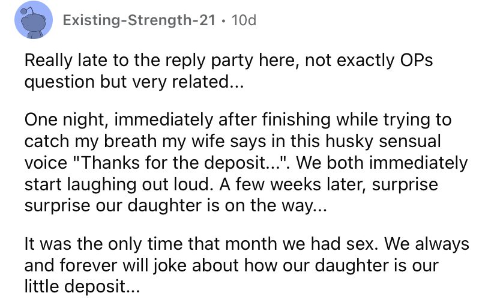Click the Reddit Snoo avatar icon
The width and height of the screenshot is (497, 302).
pyautogui.click(x=34, y=20)
